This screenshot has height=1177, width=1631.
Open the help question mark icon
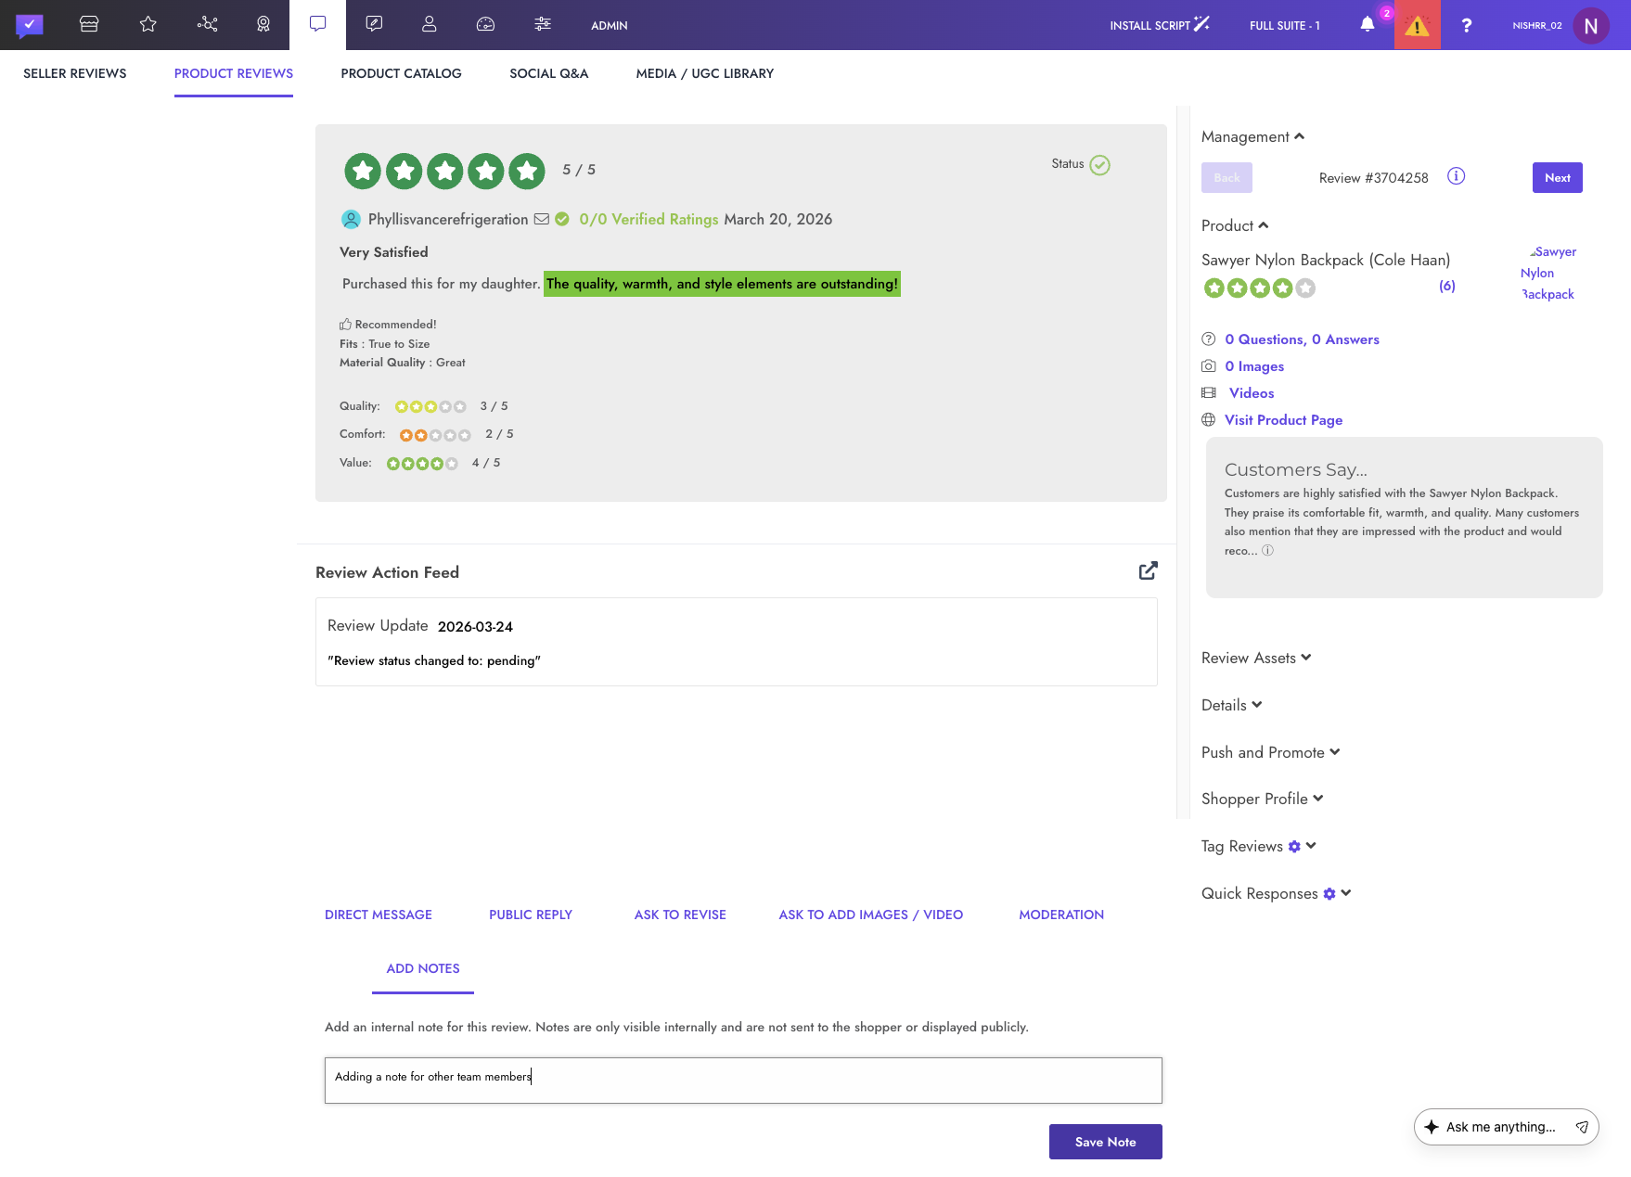pos(1467,25)
